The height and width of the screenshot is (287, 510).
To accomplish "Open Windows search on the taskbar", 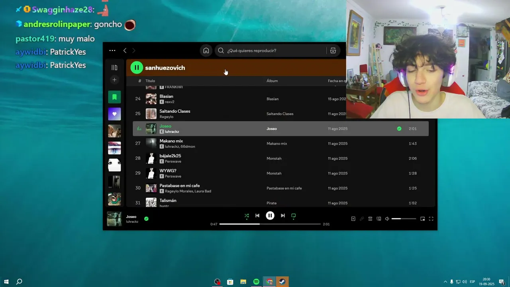I will tap(19, 282).
